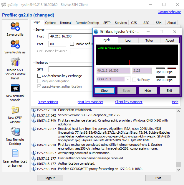
Task: Open the Help link
Action: pos(175,102)
